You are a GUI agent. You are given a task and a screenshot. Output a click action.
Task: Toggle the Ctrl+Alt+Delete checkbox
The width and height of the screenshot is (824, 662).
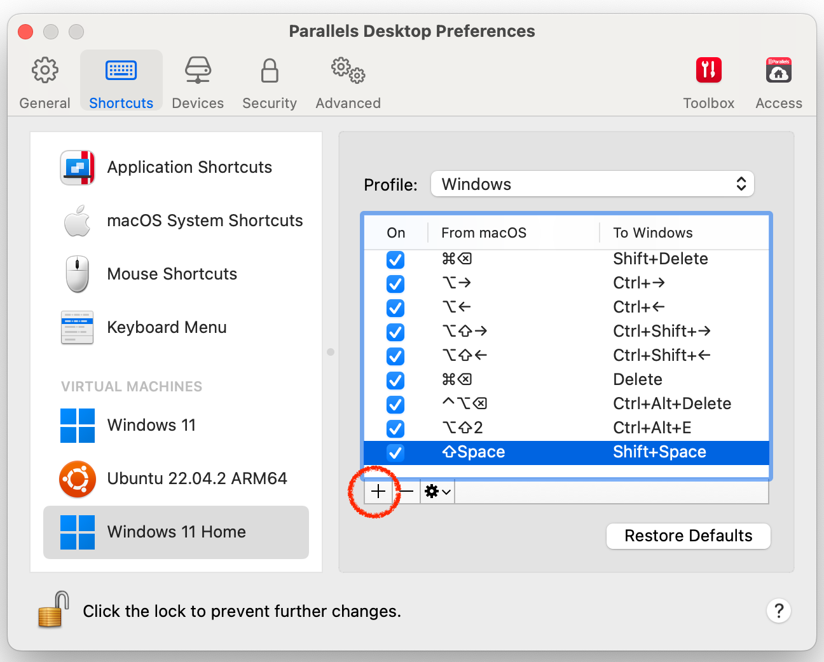point(395,405)
